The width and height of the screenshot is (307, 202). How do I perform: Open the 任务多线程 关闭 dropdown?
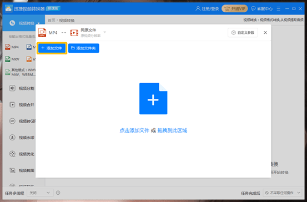coord(40,193)
